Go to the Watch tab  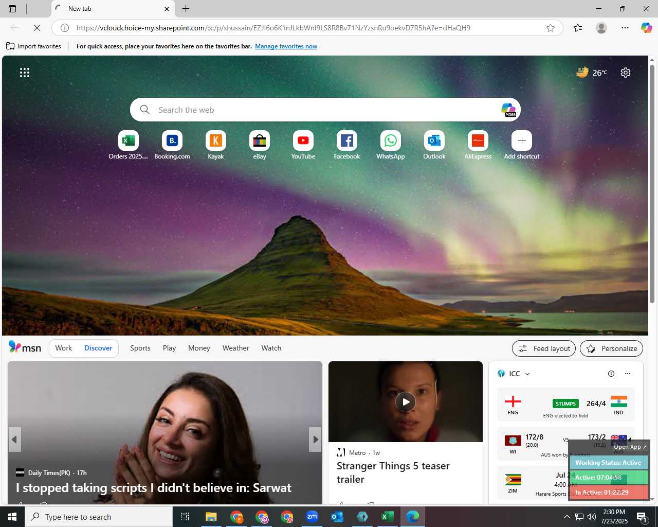point(271,348)
